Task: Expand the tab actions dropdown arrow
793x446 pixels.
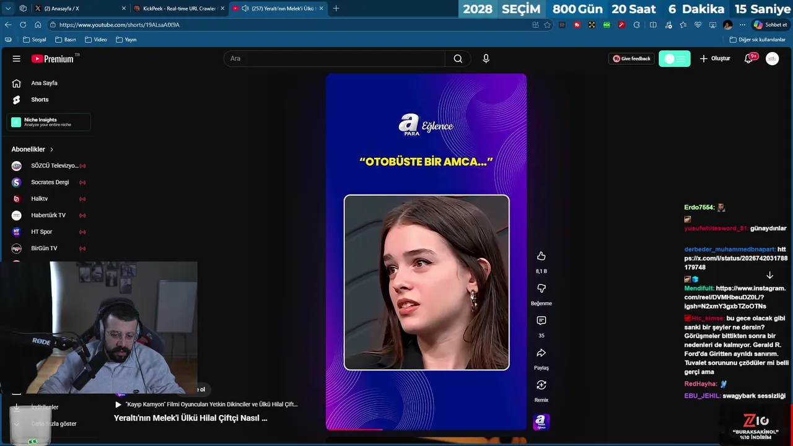Action: click(8, 9)
